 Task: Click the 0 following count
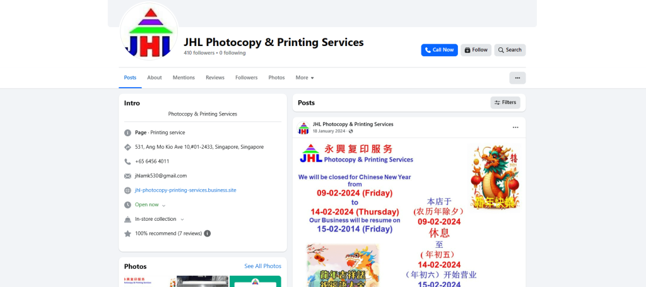(x=232, y=53)
